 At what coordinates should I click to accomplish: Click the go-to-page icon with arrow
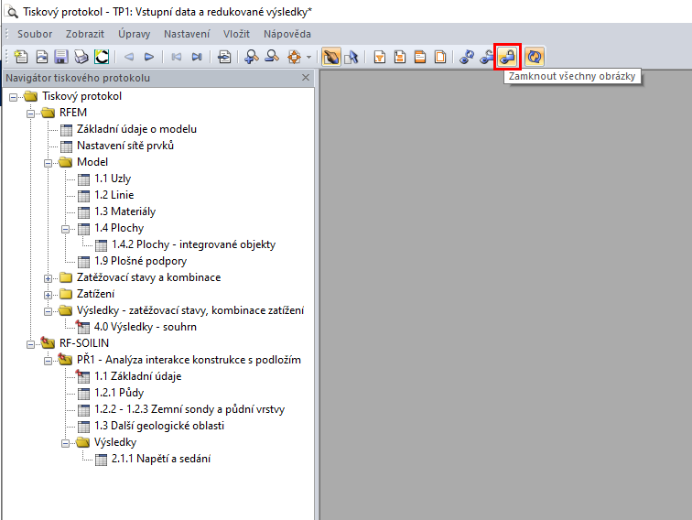pos(224,57)
